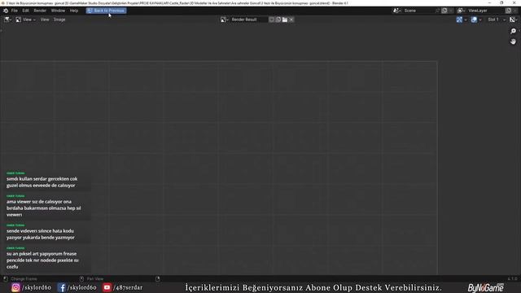Screen dimensions: 521x293
Task: Open the View menu in the image editor header
Action: pos(45,20)
